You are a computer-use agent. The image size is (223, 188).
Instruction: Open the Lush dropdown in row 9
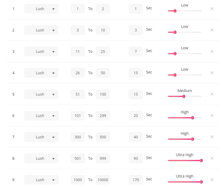41,180
